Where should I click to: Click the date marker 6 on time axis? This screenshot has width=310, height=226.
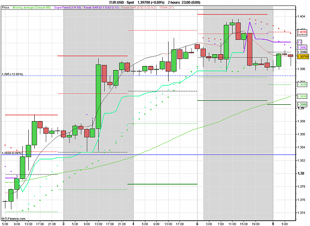point(197,224)
